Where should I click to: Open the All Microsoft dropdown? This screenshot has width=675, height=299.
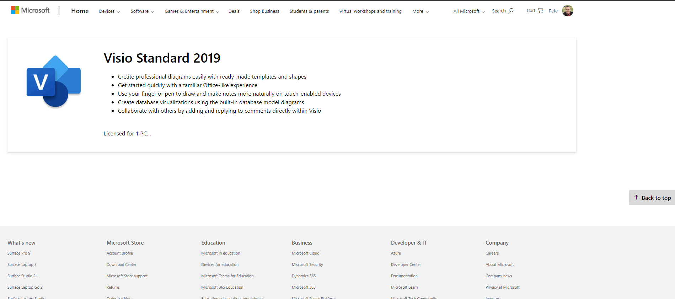(469, 11)
